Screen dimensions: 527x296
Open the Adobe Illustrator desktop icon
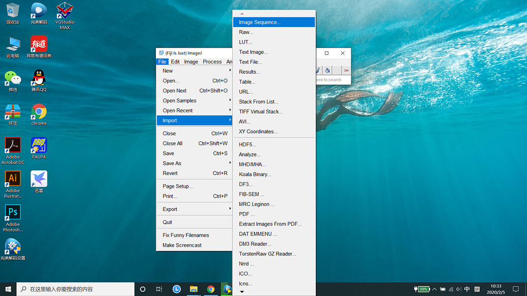(13, 179)
